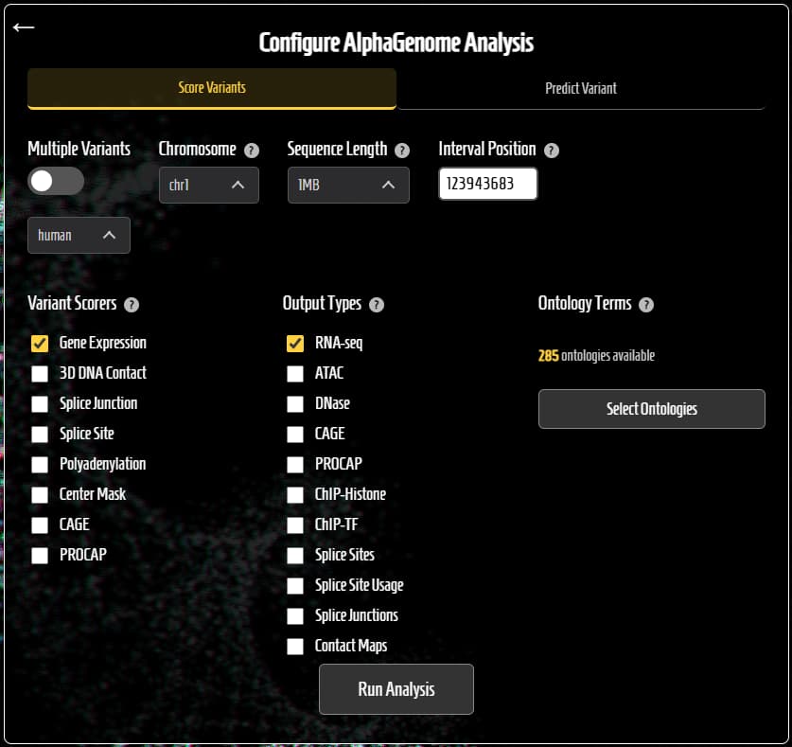
Task: Switch to the Score Variants tab
Action: point(212,88)
